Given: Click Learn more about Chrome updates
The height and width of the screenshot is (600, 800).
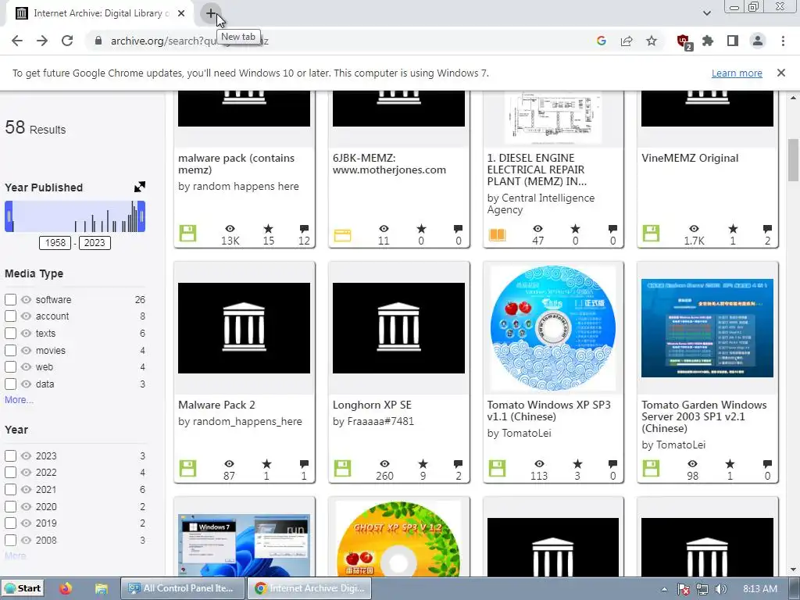Looking at the screenshot, I should [x=737, y=73].
